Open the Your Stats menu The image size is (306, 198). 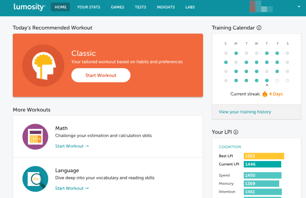tap(89, 7)
